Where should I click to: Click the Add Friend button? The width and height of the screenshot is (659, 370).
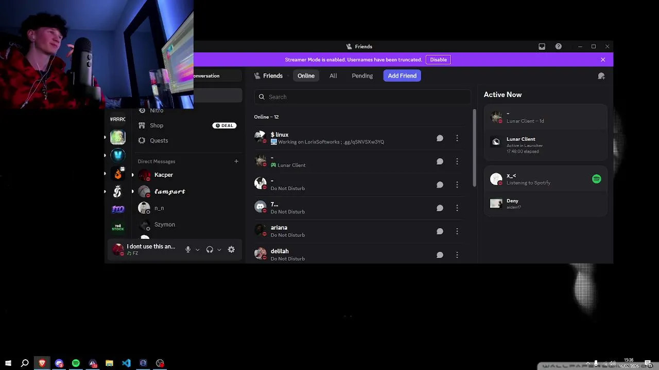point(402,76)
